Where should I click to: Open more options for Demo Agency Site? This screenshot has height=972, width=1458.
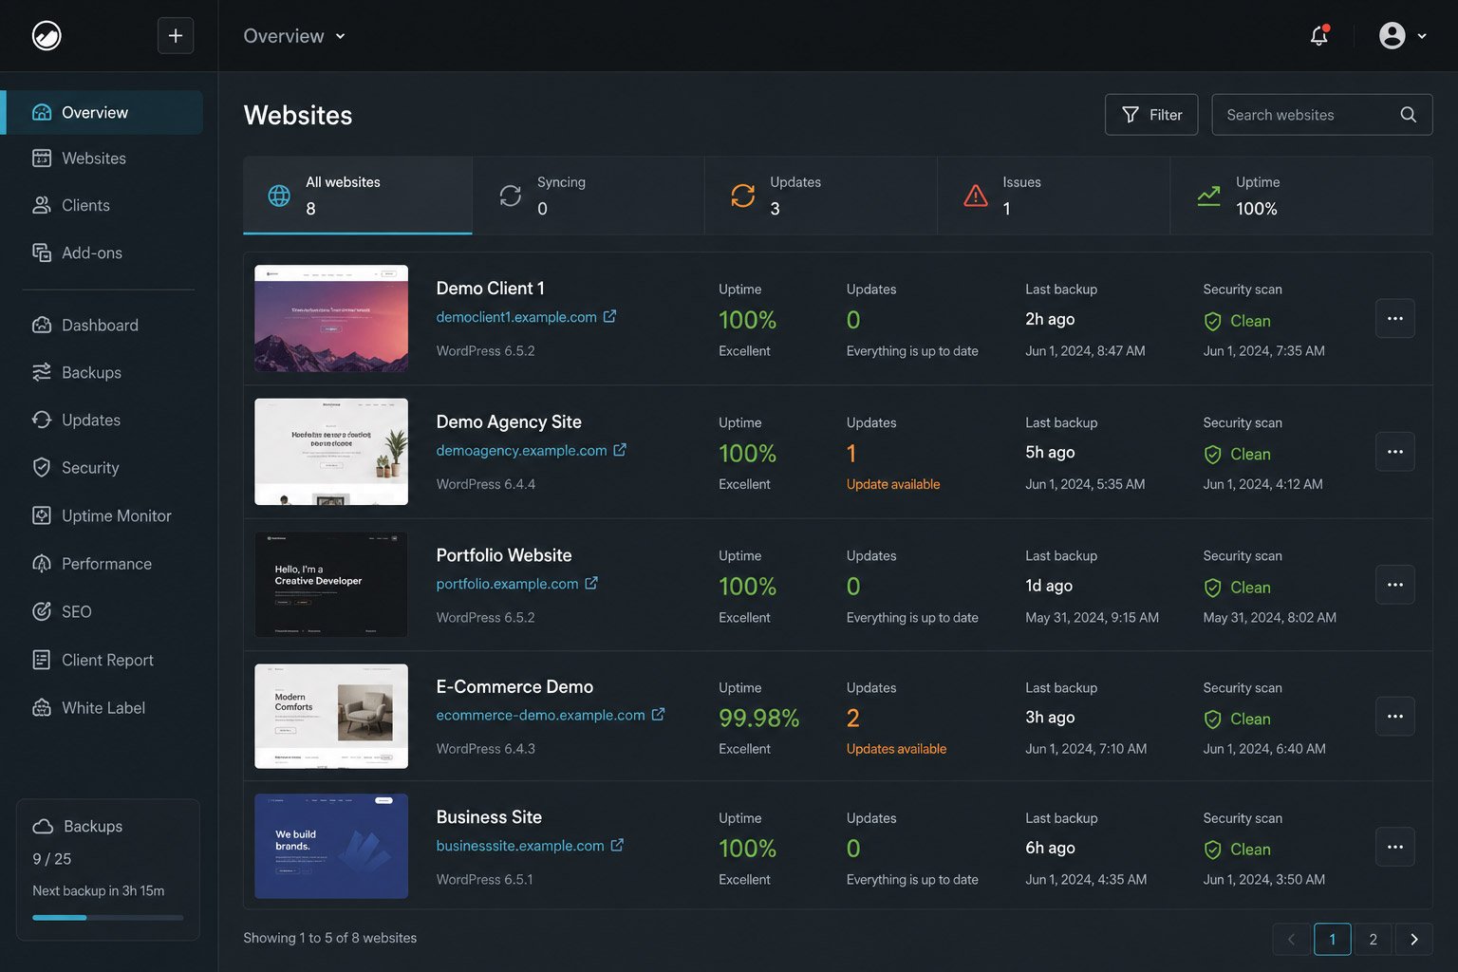[x=1395, y=452]
